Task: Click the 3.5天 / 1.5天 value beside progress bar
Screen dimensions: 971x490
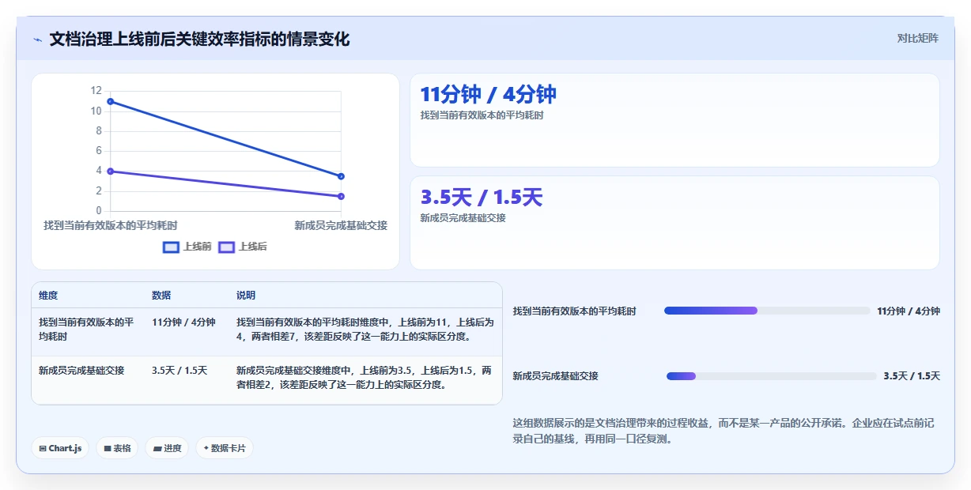Action: tap(912, 376)
